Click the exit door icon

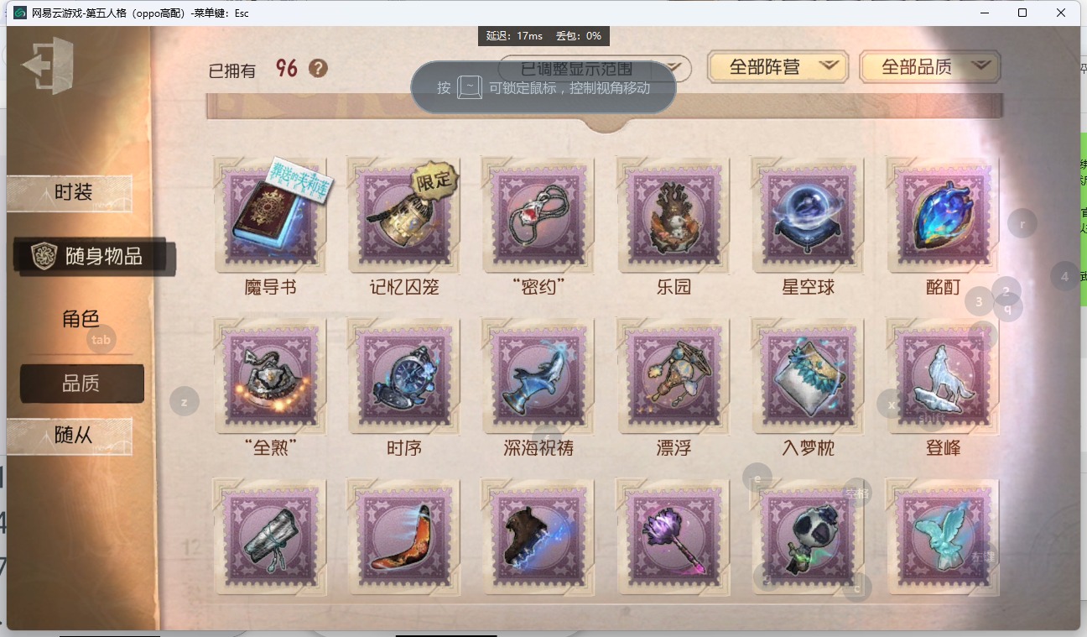[48, 65]
